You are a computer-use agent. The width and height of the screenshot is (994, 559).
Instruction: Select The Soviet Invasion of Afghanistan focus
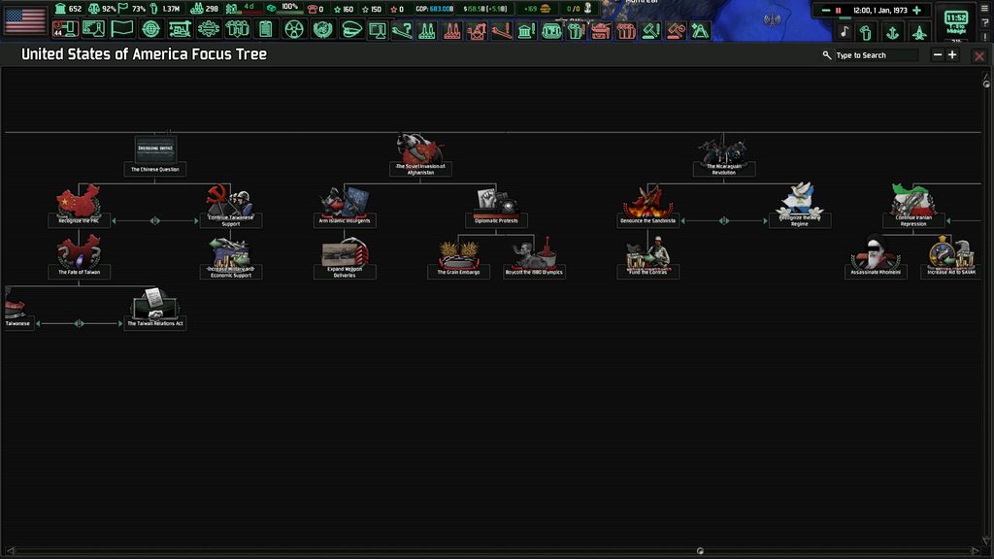point(420,154)
